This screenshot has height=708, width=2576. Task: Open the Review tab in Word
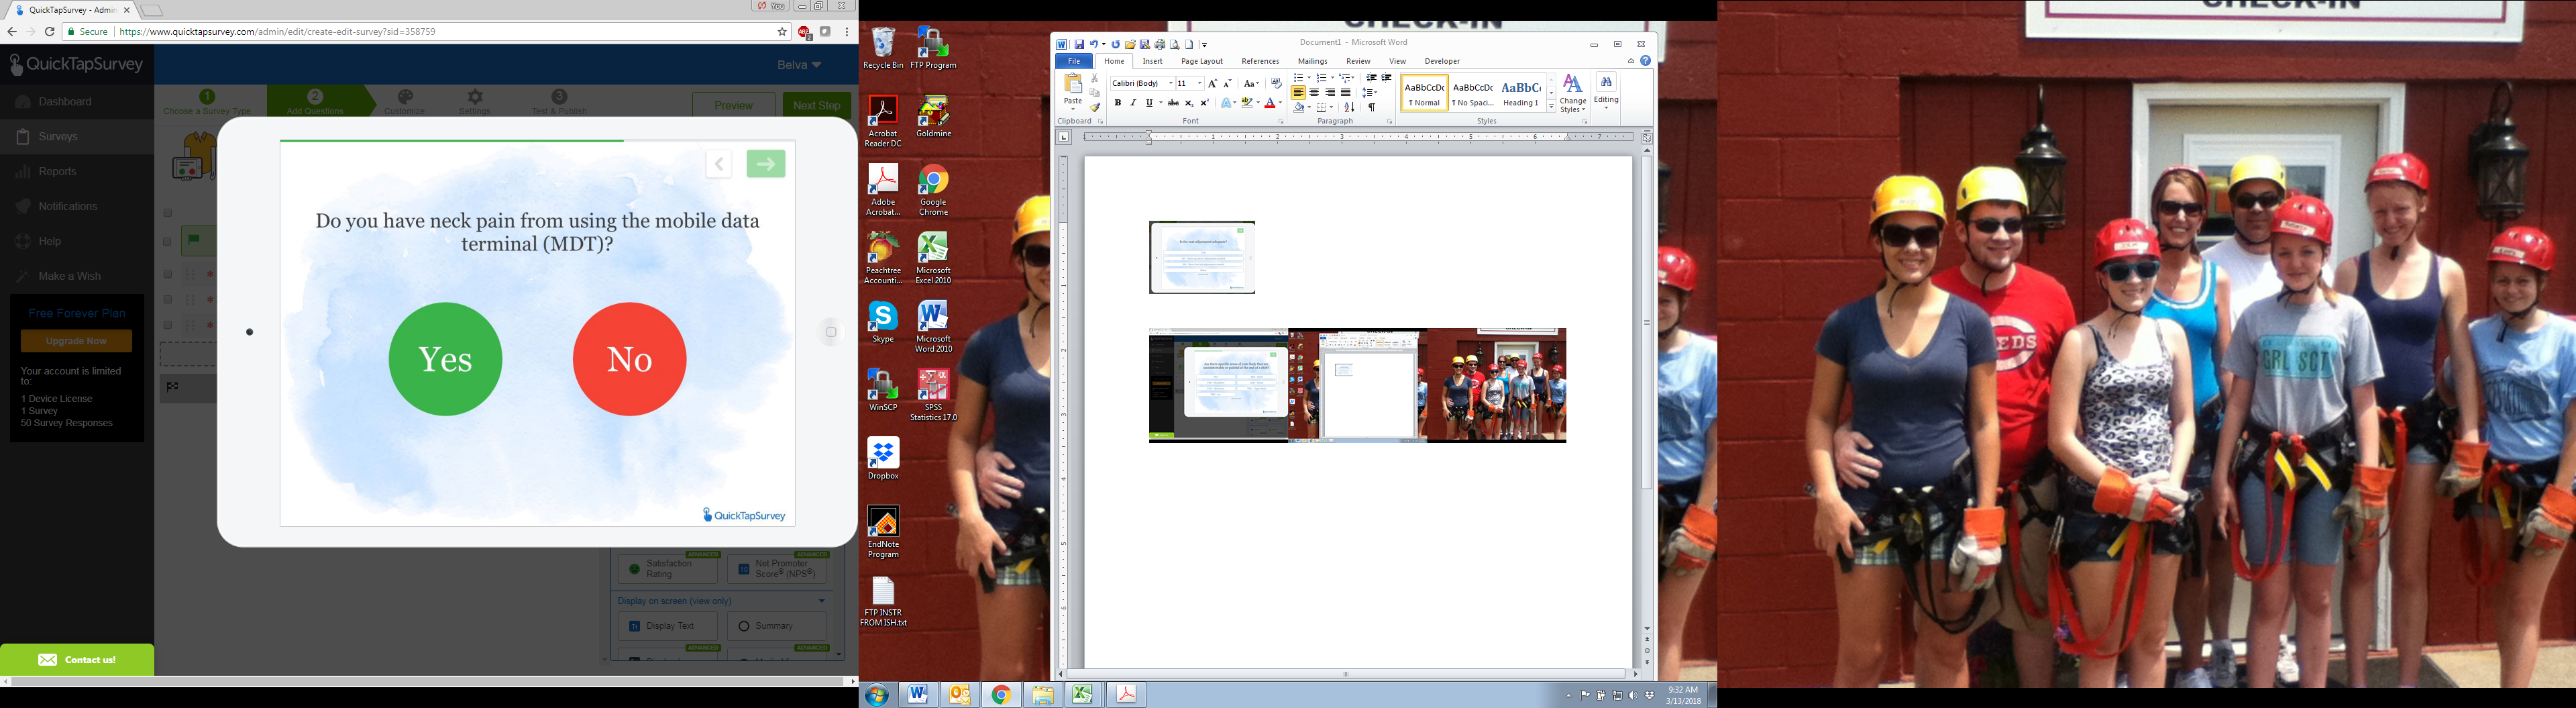pyautogui.click(x=1358, y=62)
